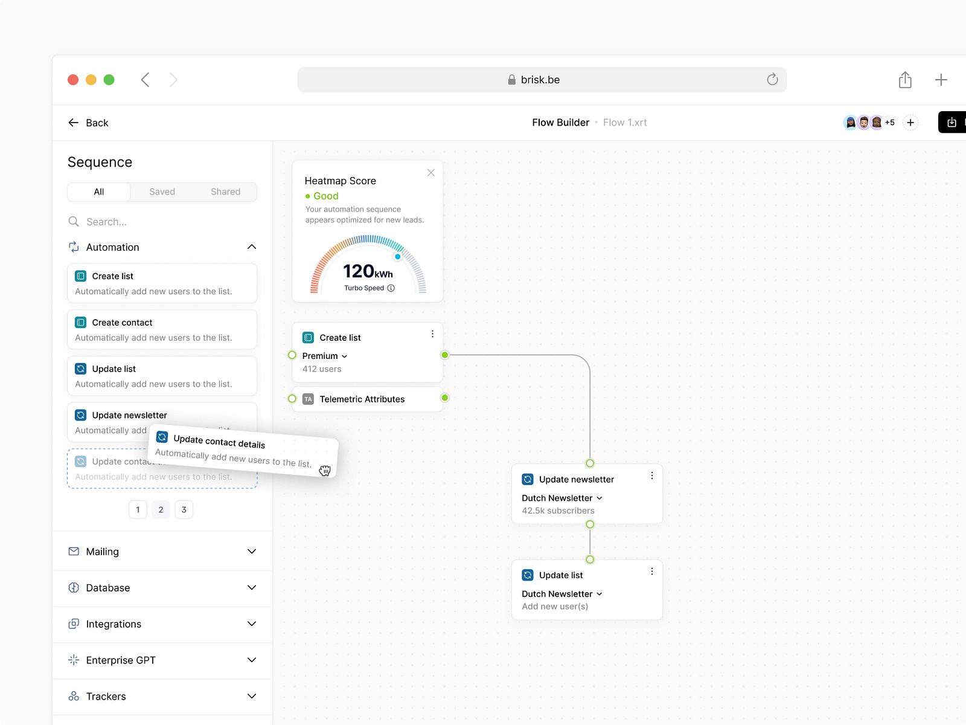
Task: Collapse the Automation section chevron
Action: coord(252,246)
